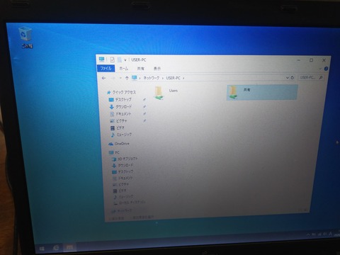Click the pin icon beside Quick Access ピクチャ
The image size is (340, 255).
click(144, 120)
